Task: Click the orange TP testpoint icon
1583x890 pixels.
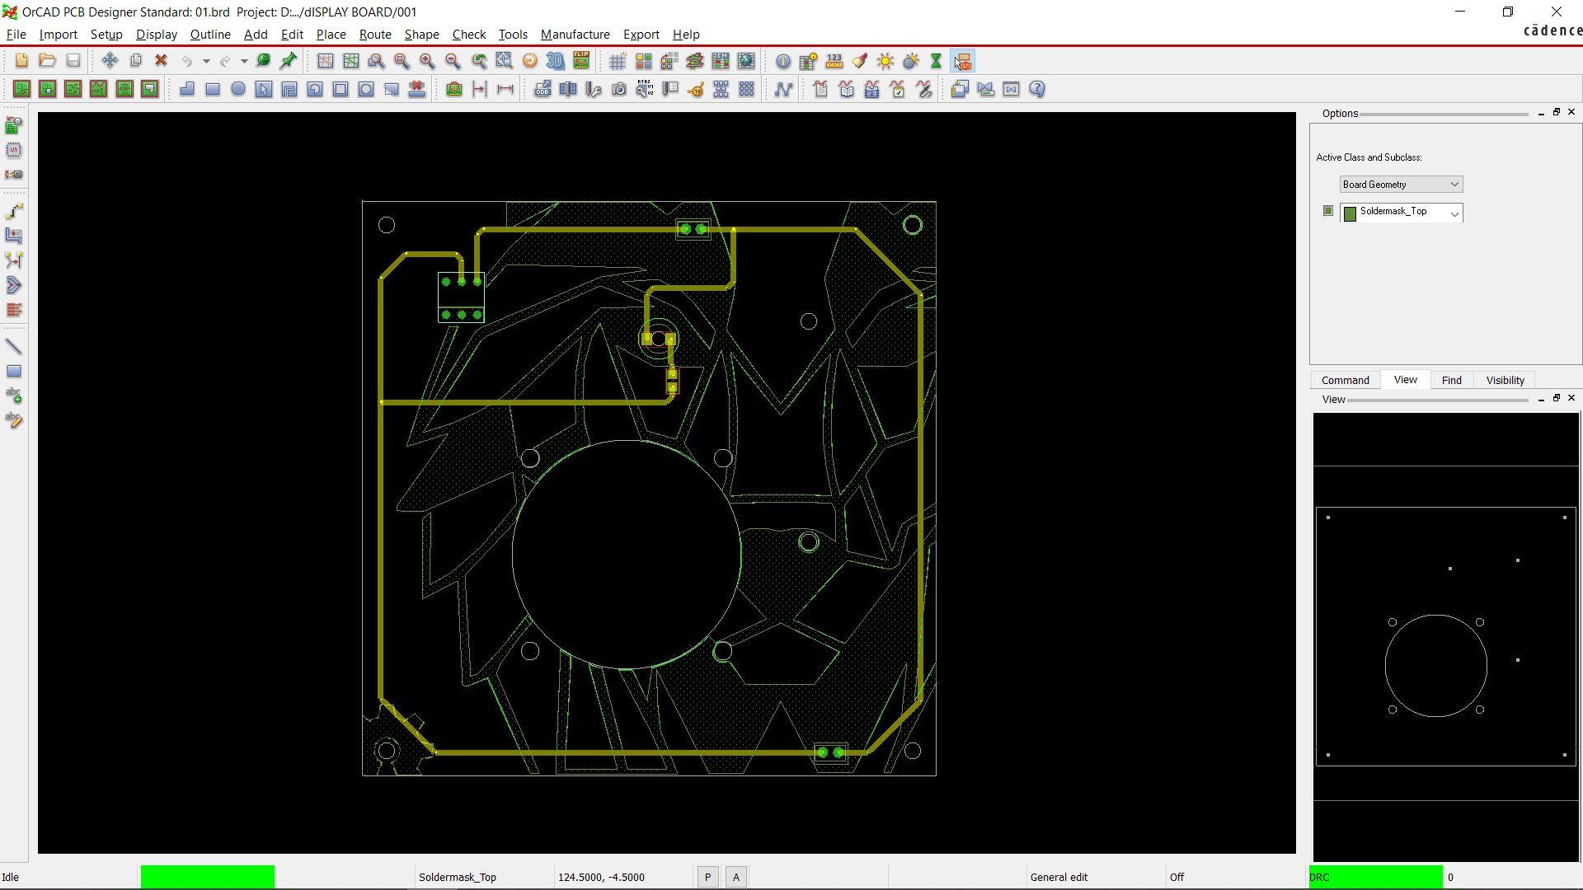Action: [x=696, y=89]
